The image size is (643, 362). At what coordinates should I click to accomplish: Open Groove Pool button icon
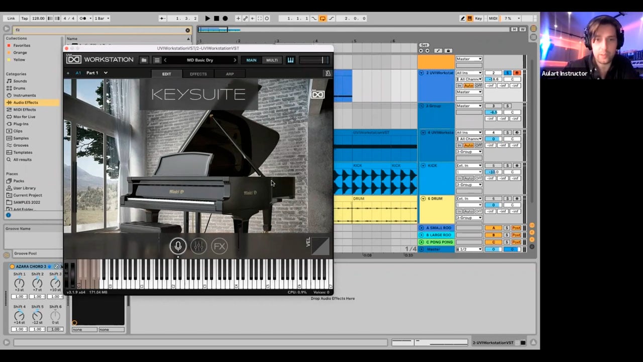(7, 254)
